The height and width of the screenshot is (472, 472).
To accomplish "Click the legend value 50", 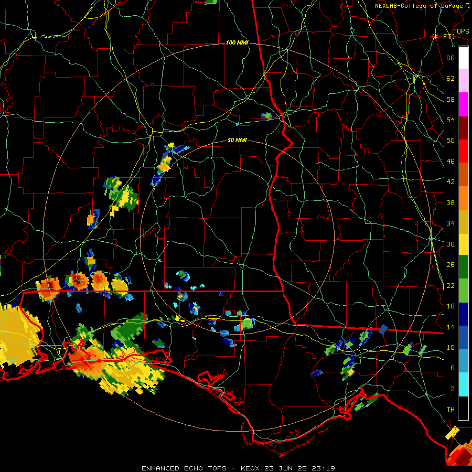I will click(x=450, y=140).
